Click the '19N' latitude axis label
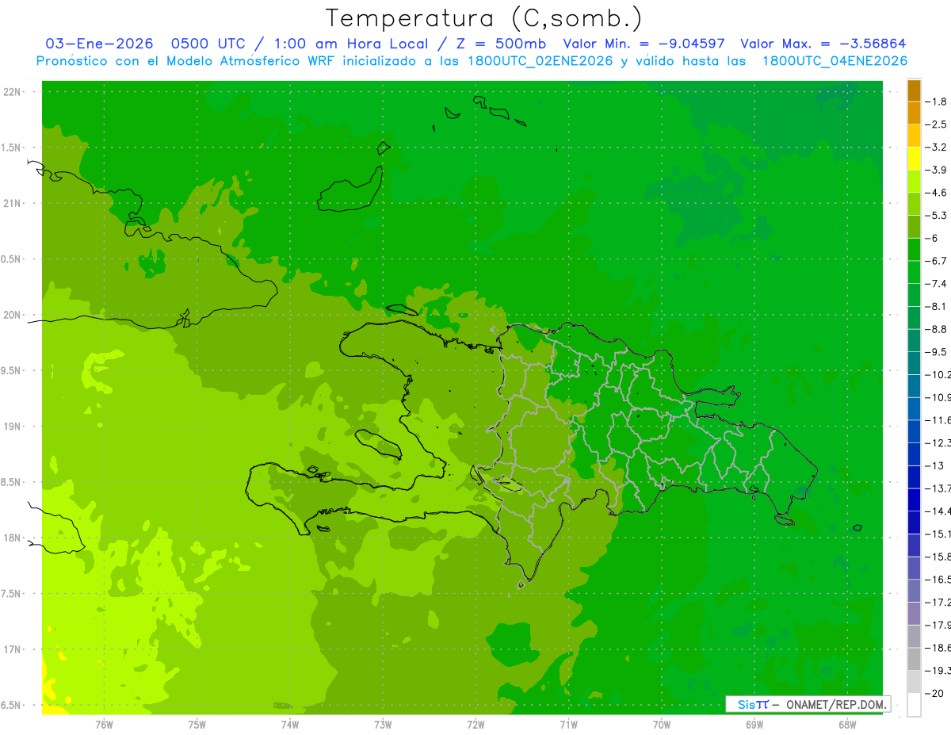Screen dimensions: 951x735 (13, 427)
